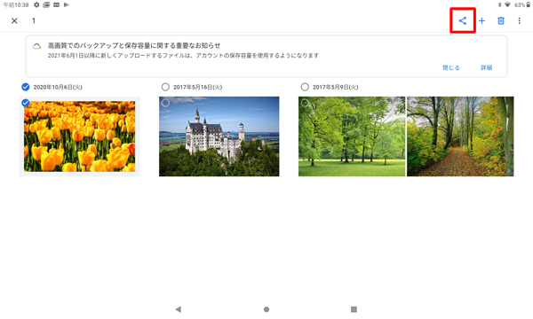Tap the 午前10:38 clock in status bar
Screen dimensions: 533x319
pyautogui.click(x=16, y=4)
